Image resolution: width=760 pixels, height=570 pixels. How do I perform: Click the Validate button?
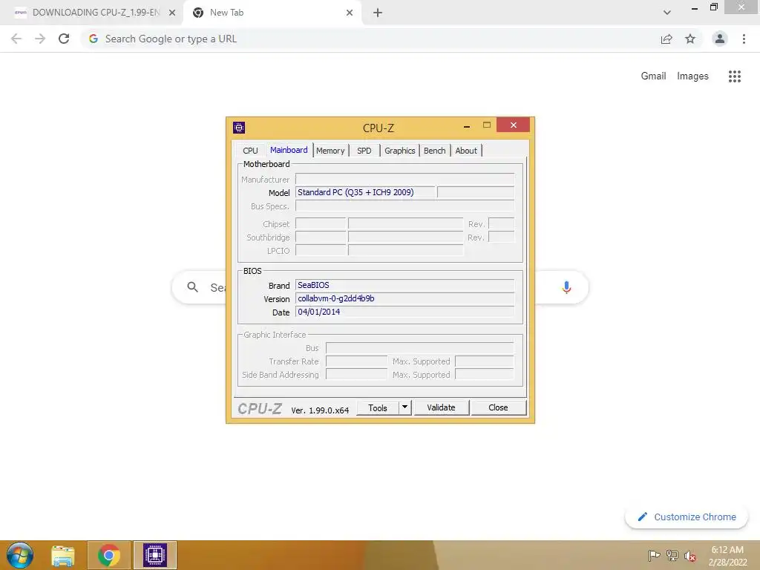coord(441,407)
